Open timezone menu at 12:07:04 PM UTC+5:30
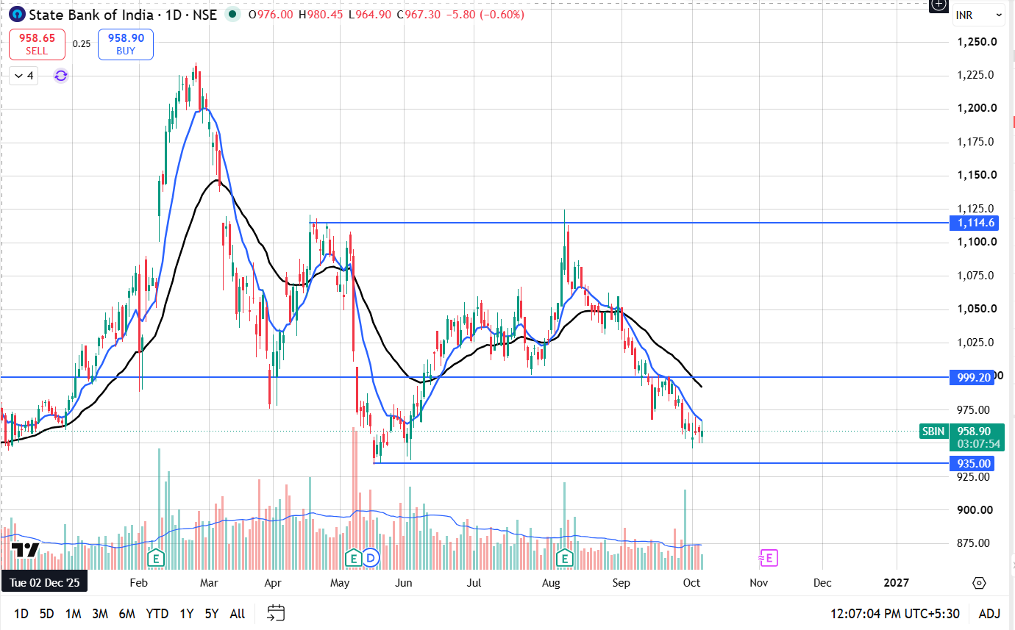Viewport: 1015px width, 630px height. 894,613
